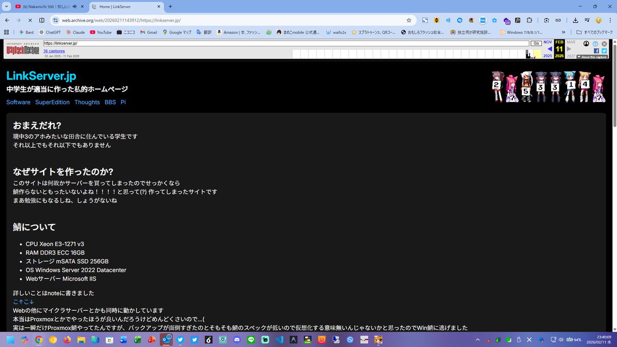The height and width of the screenshot is (347, 617).
Task: Open the waifu2x bookmark
Action: (336, 32)
